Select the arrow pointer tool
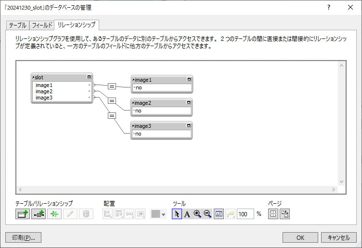Image resolution: width=362 pixels, height=248 pixels. click(177, 214)
